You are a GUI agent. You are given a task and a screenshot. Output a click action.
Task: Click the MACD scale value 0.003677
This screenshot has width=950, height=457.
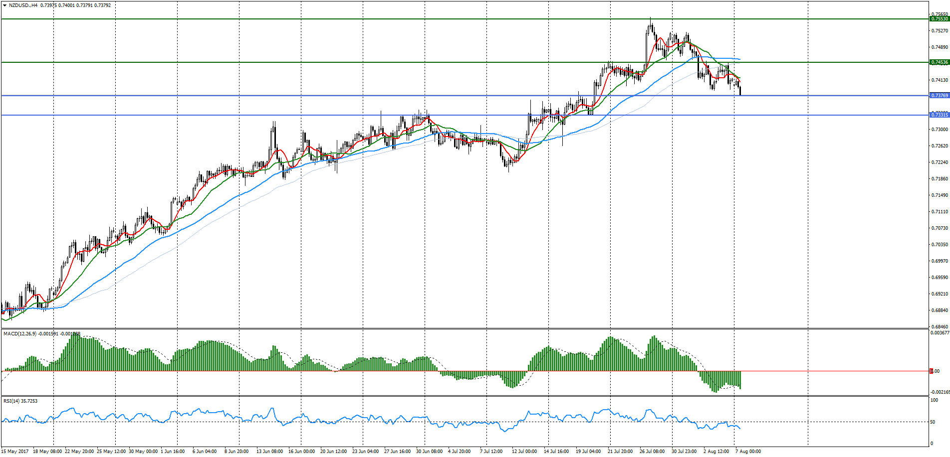(940, 333)
